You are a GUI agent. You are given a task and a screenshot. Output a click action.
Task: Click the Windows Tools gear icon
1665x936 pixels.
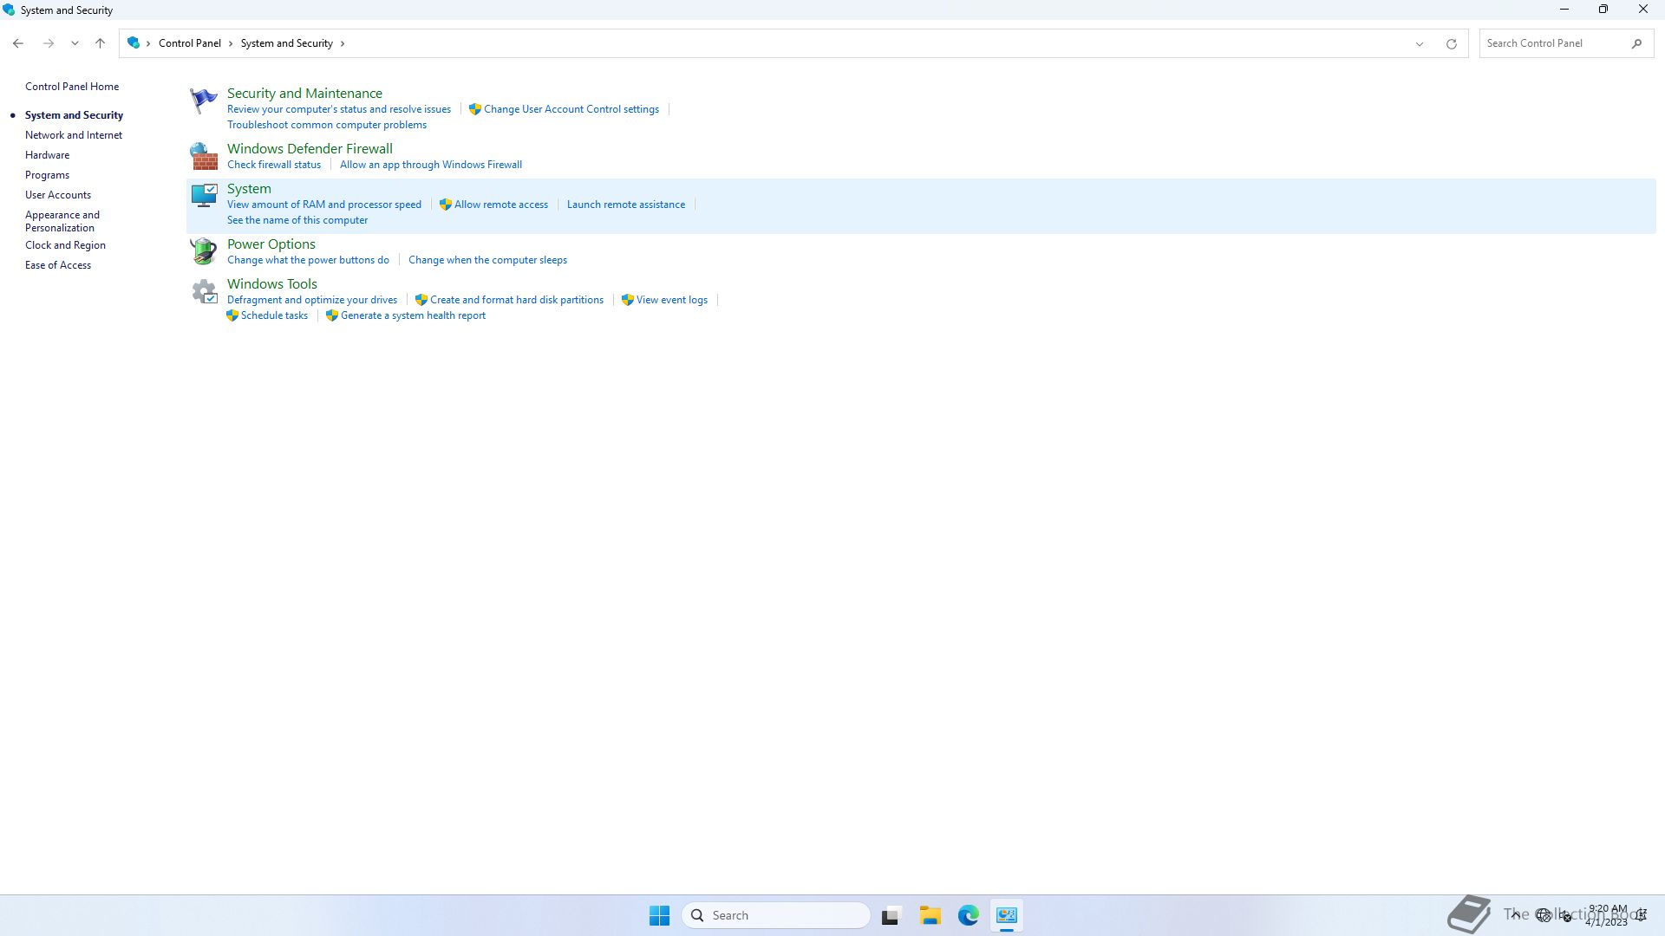(204, 291)
